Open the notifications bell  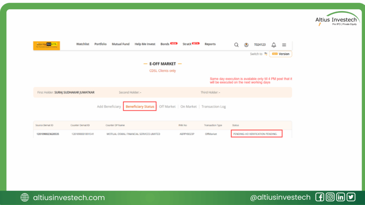pyautogui.click(x=274, y=45)
